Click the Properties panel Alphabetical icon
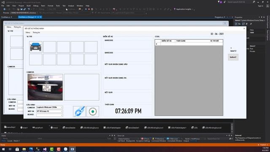This screenshot has width=270, height=152. [240, 24]
